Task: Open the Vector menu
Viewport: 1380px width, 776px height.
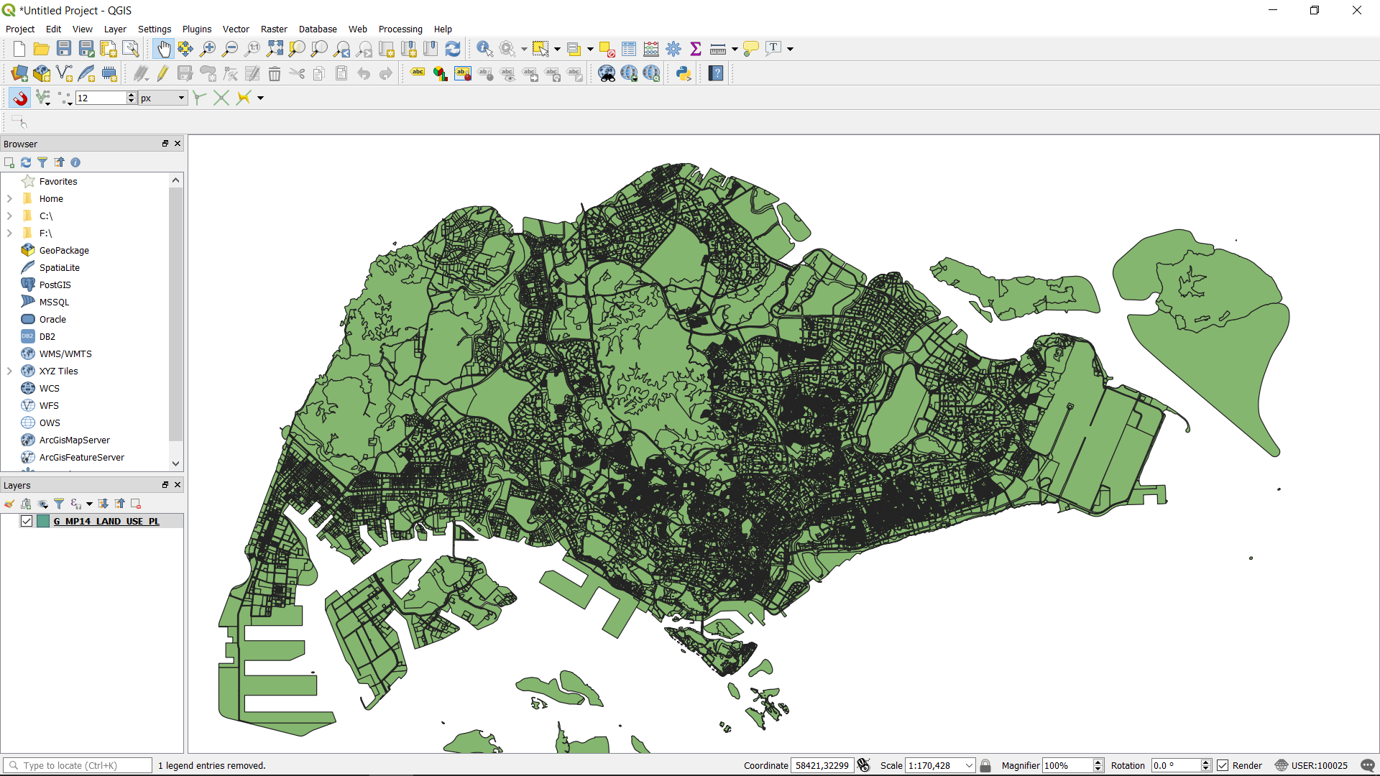Action: [235, 29]
